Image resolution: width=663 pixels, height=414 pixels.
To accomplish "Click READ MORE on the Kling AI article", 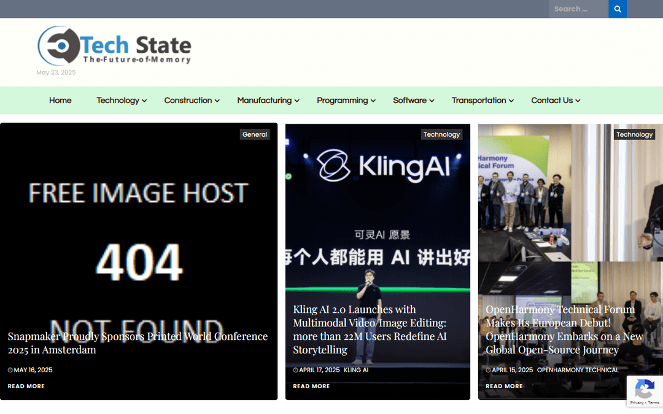I will tap(312, 386).
